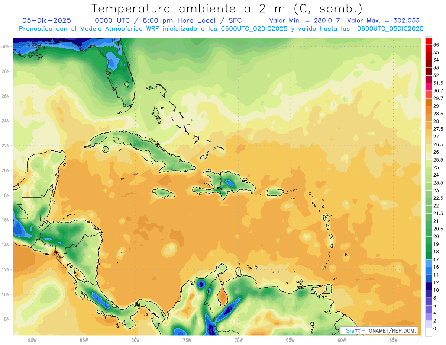Click the 20N latitude label
Viewport: 446px width, 345px height.
click(6, 170)
